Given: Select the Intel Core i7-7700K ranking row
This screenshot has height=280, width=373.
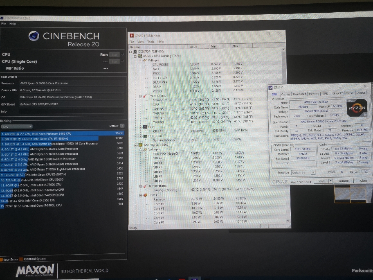Looking at the screenshot, I should (62, 185).
